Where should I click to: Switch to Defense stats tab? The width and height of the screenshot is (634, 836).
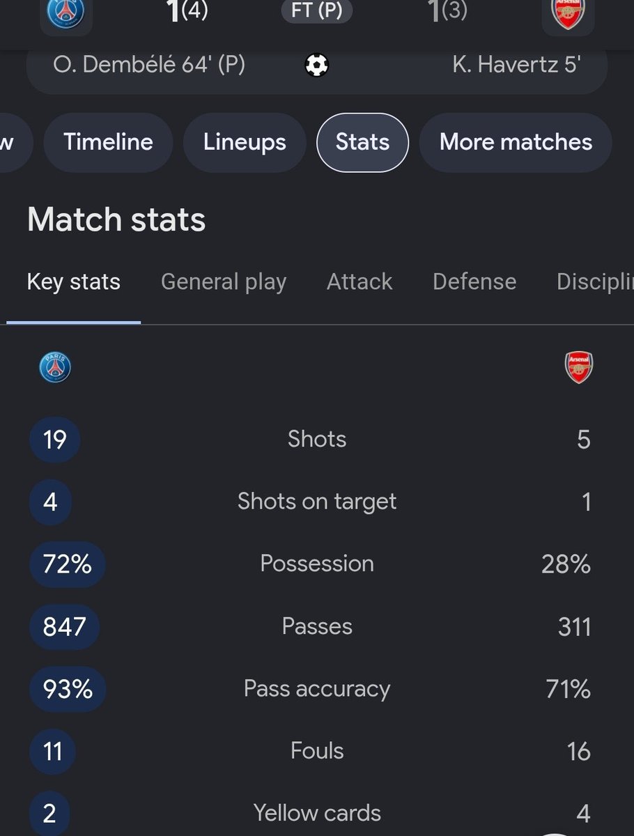(x=474, y=281)
